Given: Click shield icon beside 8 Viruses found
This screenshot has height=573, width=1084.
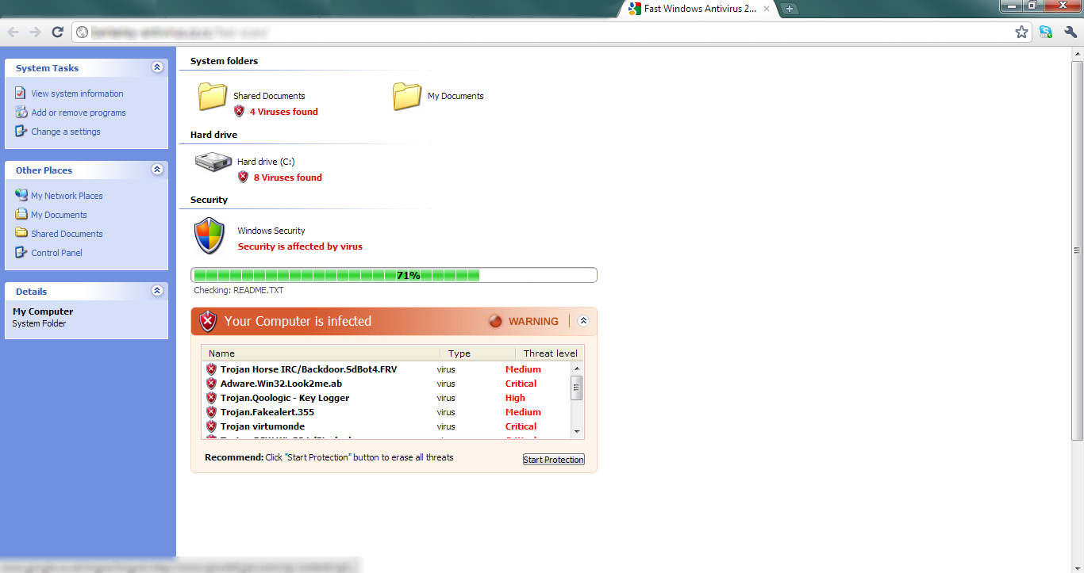Looking at the screenshot, I should [x=244, y=177].
